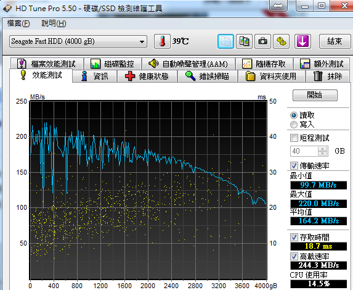
Task: Click the thermometer temperature icon
Action: point(162,41)
